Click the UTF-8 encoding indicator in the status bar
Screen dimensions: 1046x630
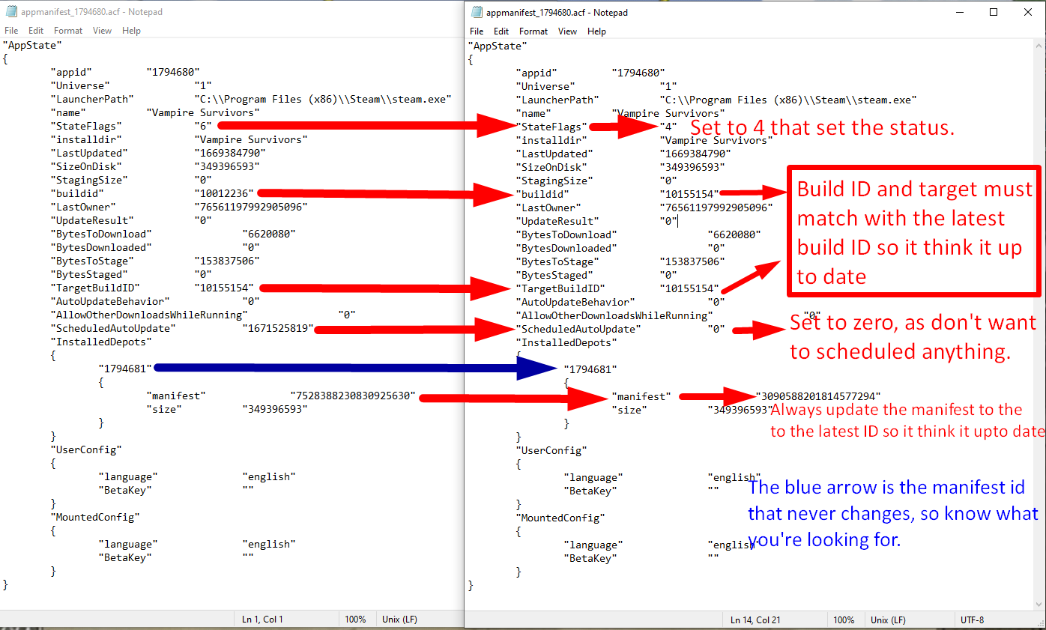coord(972,620)
